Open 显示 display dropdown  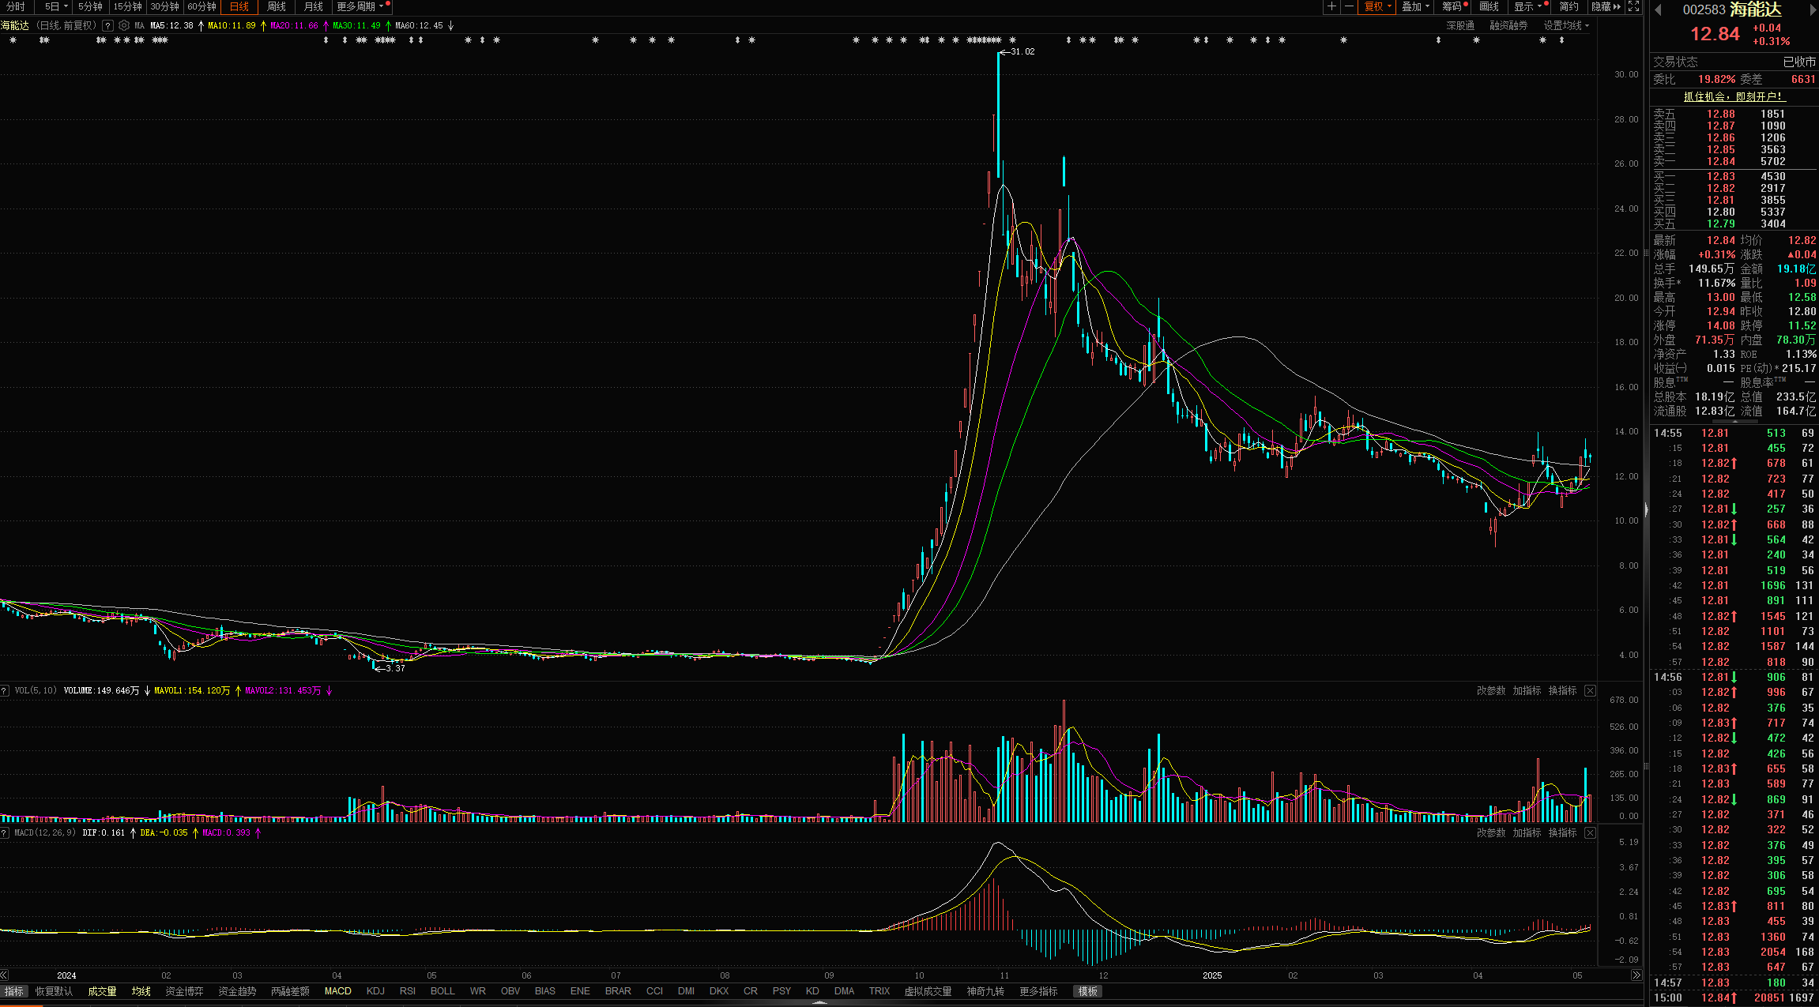[x=1530, y=6]
